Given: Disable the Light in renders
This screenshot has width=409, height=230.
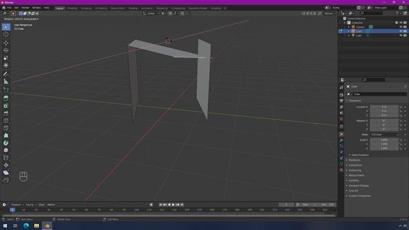Looking at the screenshot, I should coord(405,35).
